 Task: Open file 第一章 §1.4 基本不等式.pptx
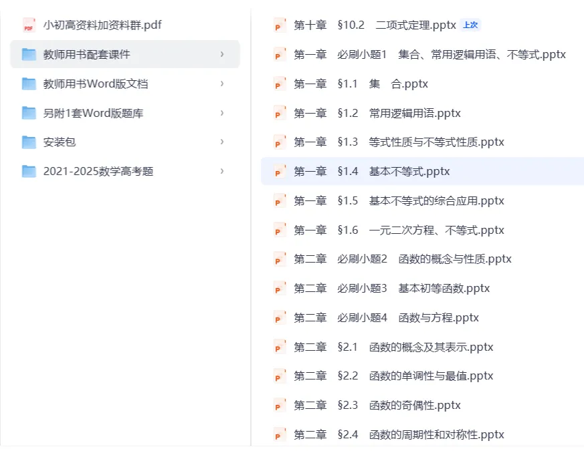(x=372, y=171)
